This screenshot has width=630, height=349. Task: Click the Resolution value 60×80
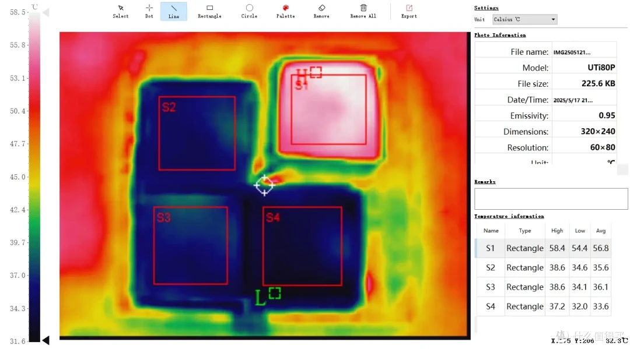[602, 147]
